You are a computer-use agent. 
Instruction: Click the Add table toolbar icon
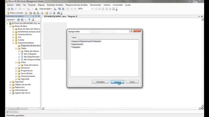click(12, 9)
